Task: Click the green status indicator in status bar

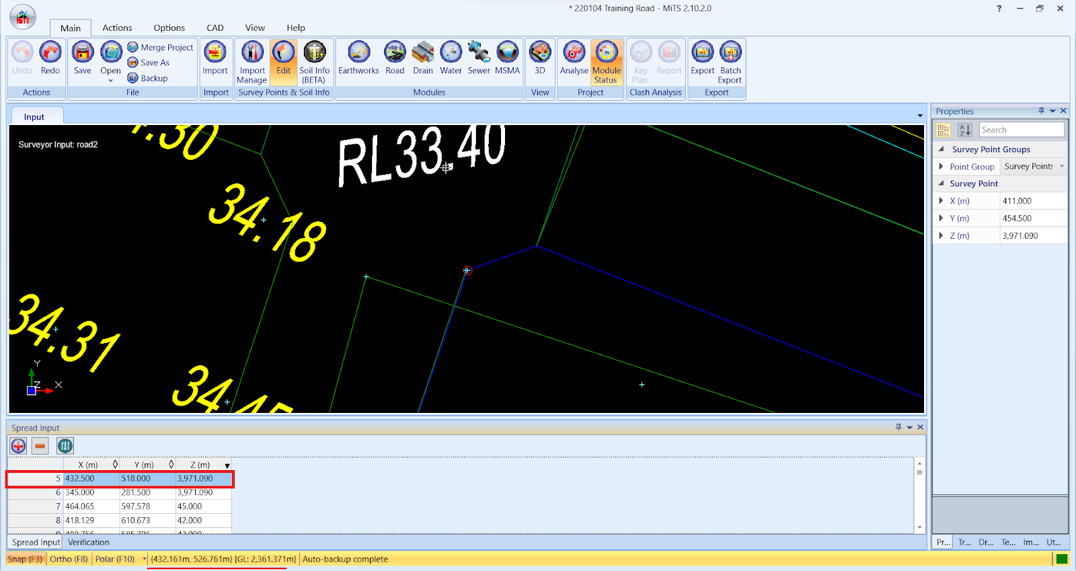Action: pyautogui.click(x=1062, y=559)
